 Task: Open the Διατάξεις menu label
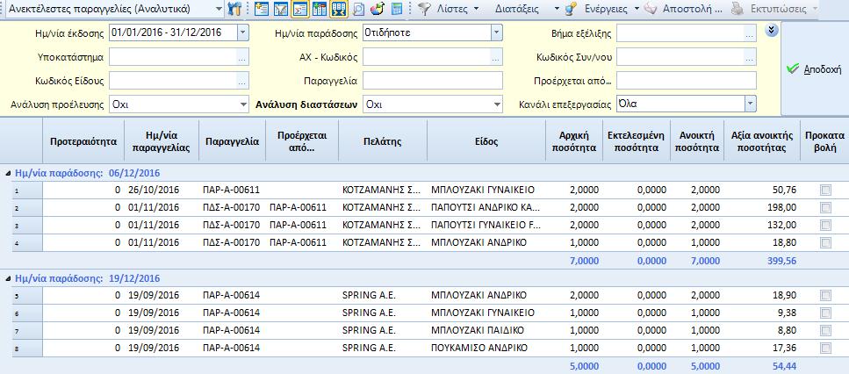(517, 9)
